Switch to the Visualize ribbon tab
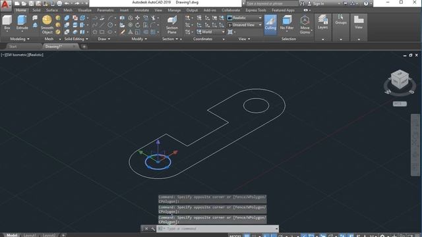The width and height of the screenshot is (422, 237). click(84, 11)
